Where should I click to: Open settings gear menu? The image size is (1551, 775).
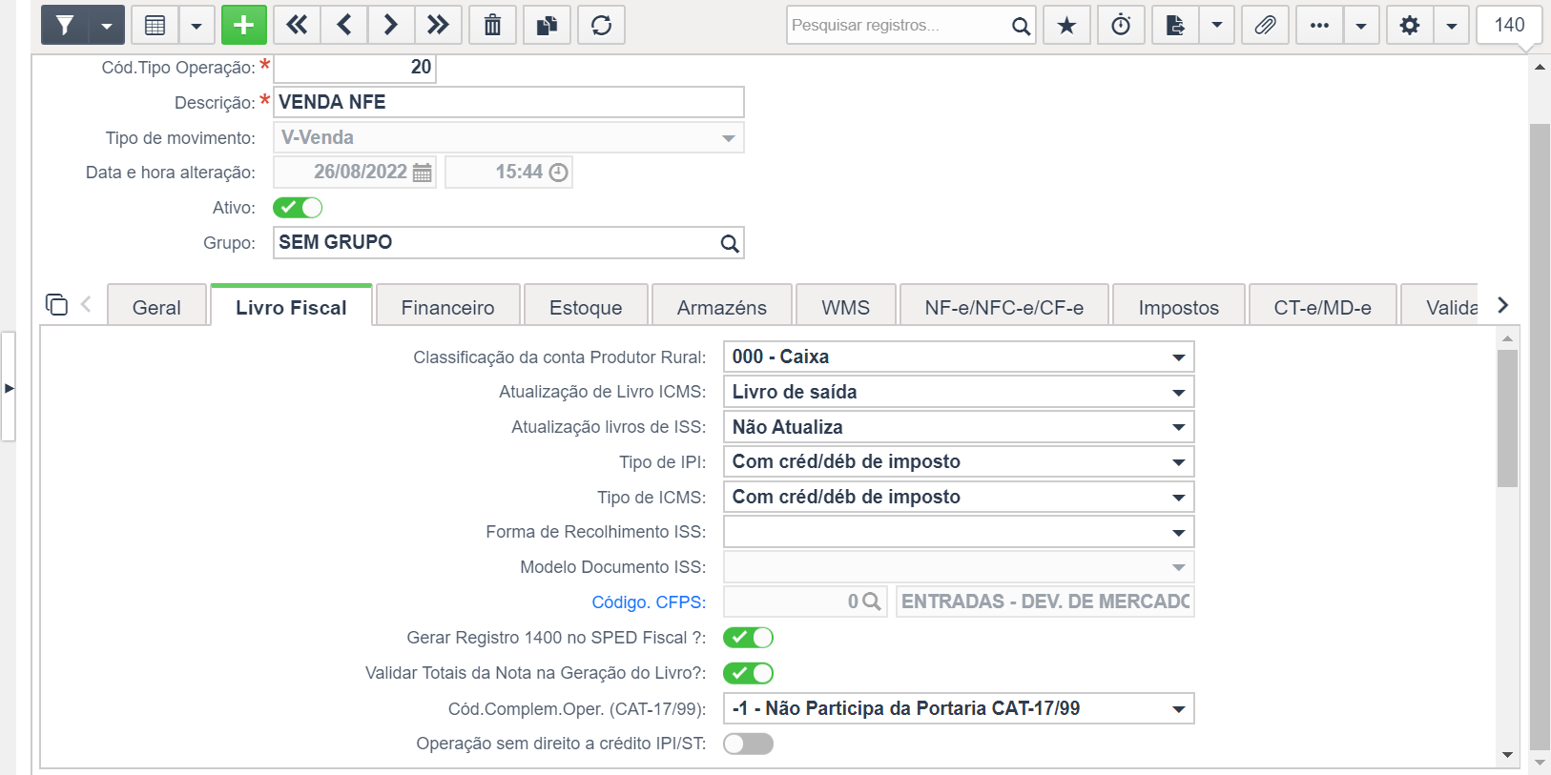pos(1410,25)
